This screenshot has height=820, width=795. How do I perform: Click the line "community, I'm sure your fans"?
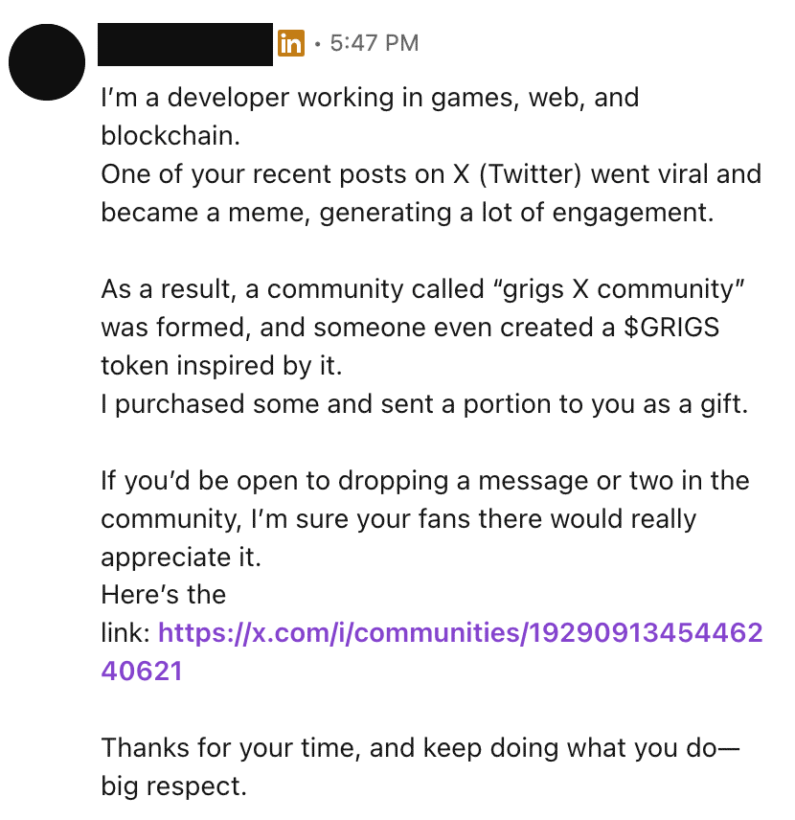pos(398,518)
